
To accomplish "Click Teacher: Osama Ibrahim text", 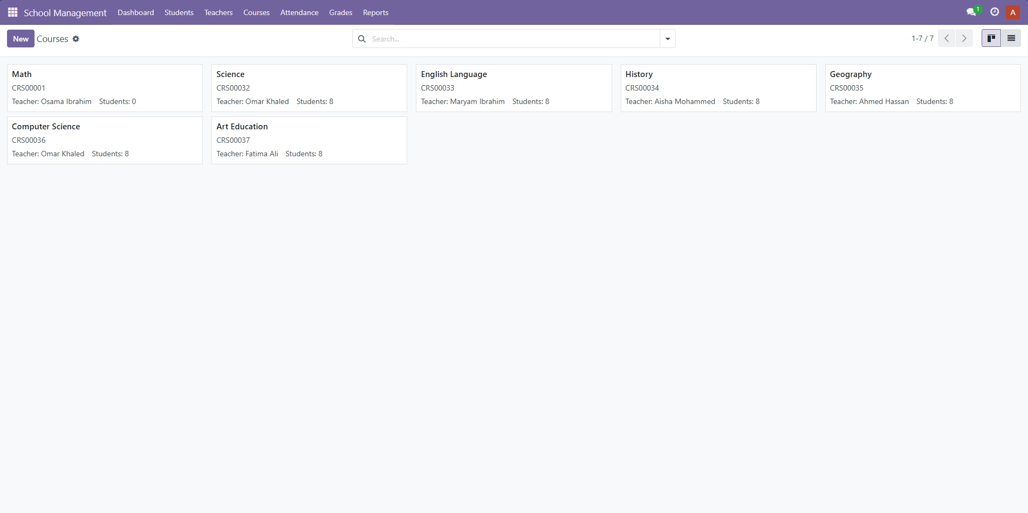I will click(52, 101).
